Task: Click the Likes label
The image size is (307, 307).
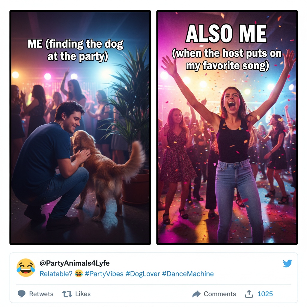Action: coord(82,294)
